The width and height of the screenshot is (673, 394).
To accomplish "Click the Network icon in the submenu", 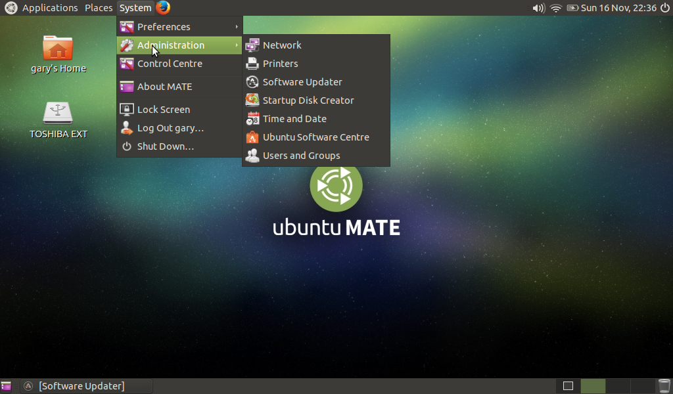I will coord(252,45).
